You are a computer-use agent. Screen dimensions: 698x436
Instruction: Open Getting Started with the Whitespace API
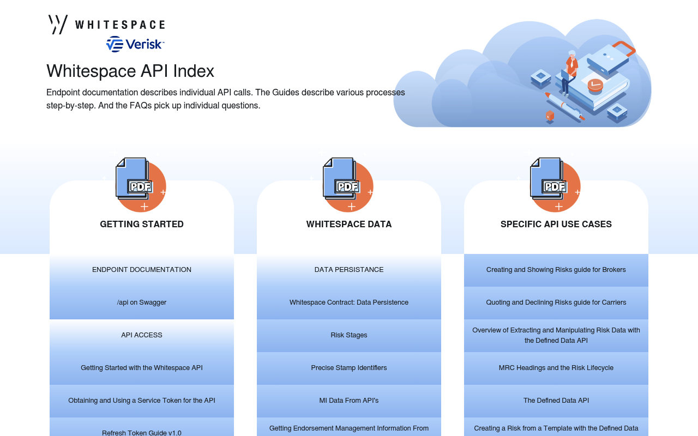[142, 368]
